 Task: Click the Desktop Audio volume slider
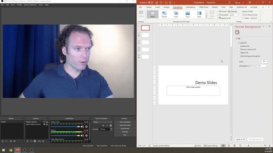coord(65,127)
